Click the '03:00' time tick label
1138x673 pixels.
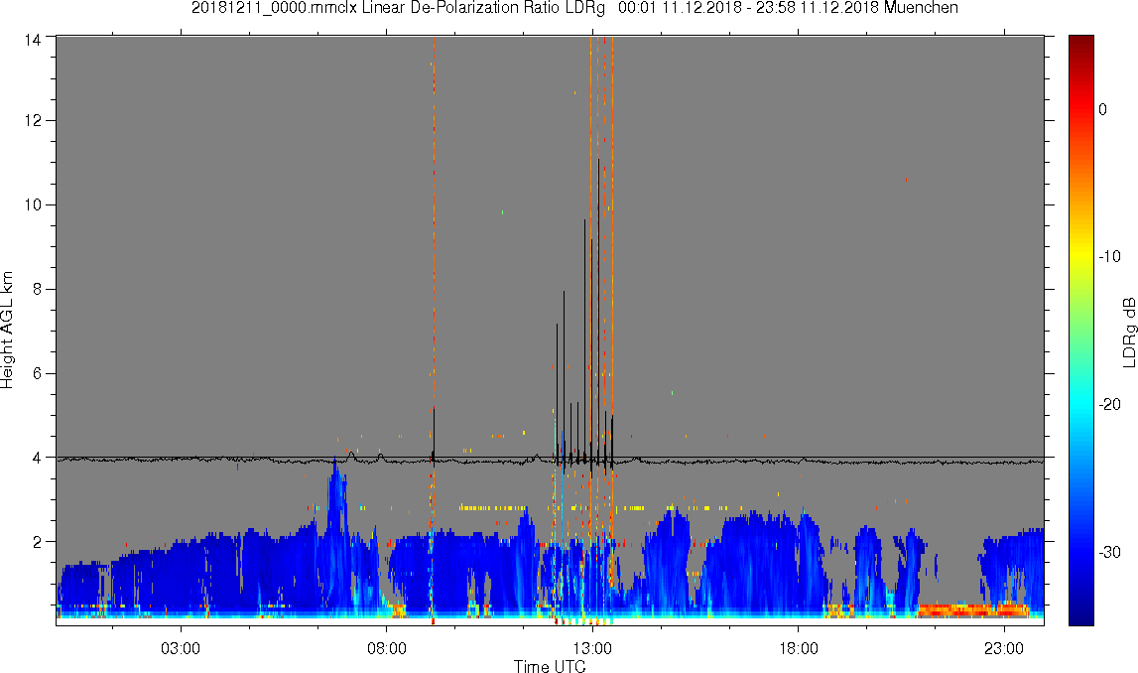coord(180,648)
